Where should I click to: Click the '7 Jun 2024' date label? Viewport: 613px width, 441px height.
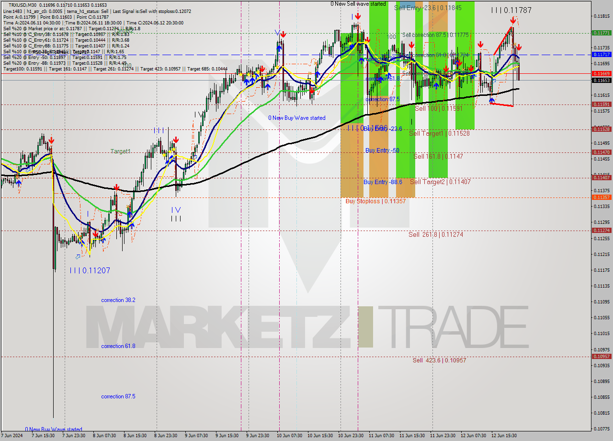pos(12,436)
